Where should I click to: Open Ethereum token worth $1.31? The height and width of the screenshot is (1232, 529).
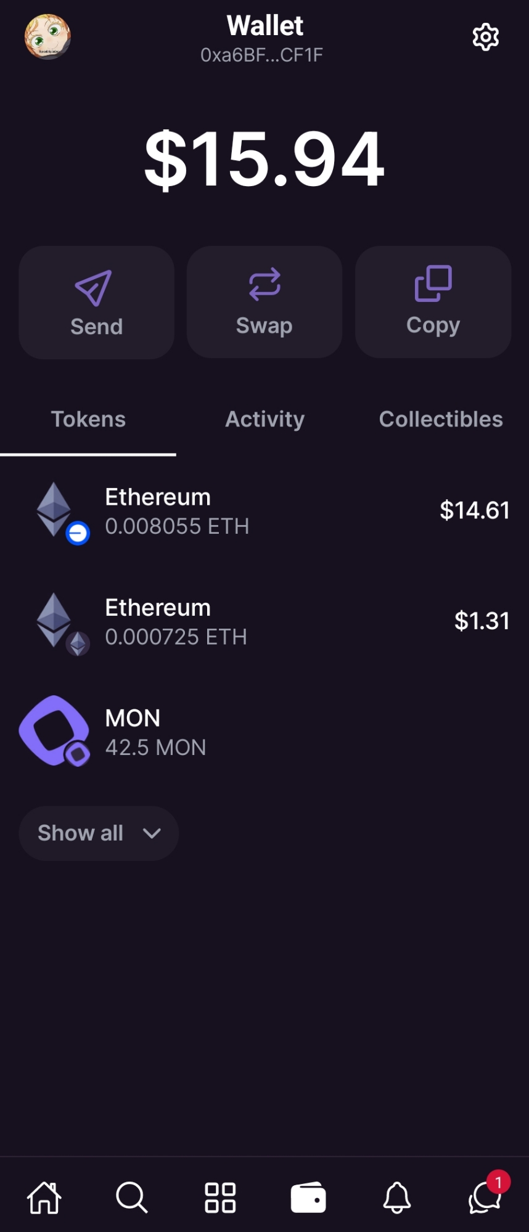264,622
